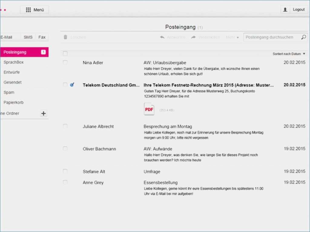
Task: Click the magnifier search icon
Action: [303, 37]
